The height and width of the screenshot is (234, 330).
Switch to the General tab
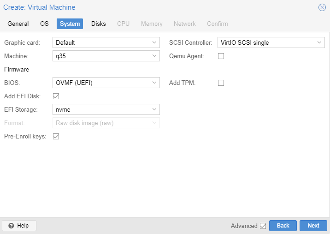point(18,24)
